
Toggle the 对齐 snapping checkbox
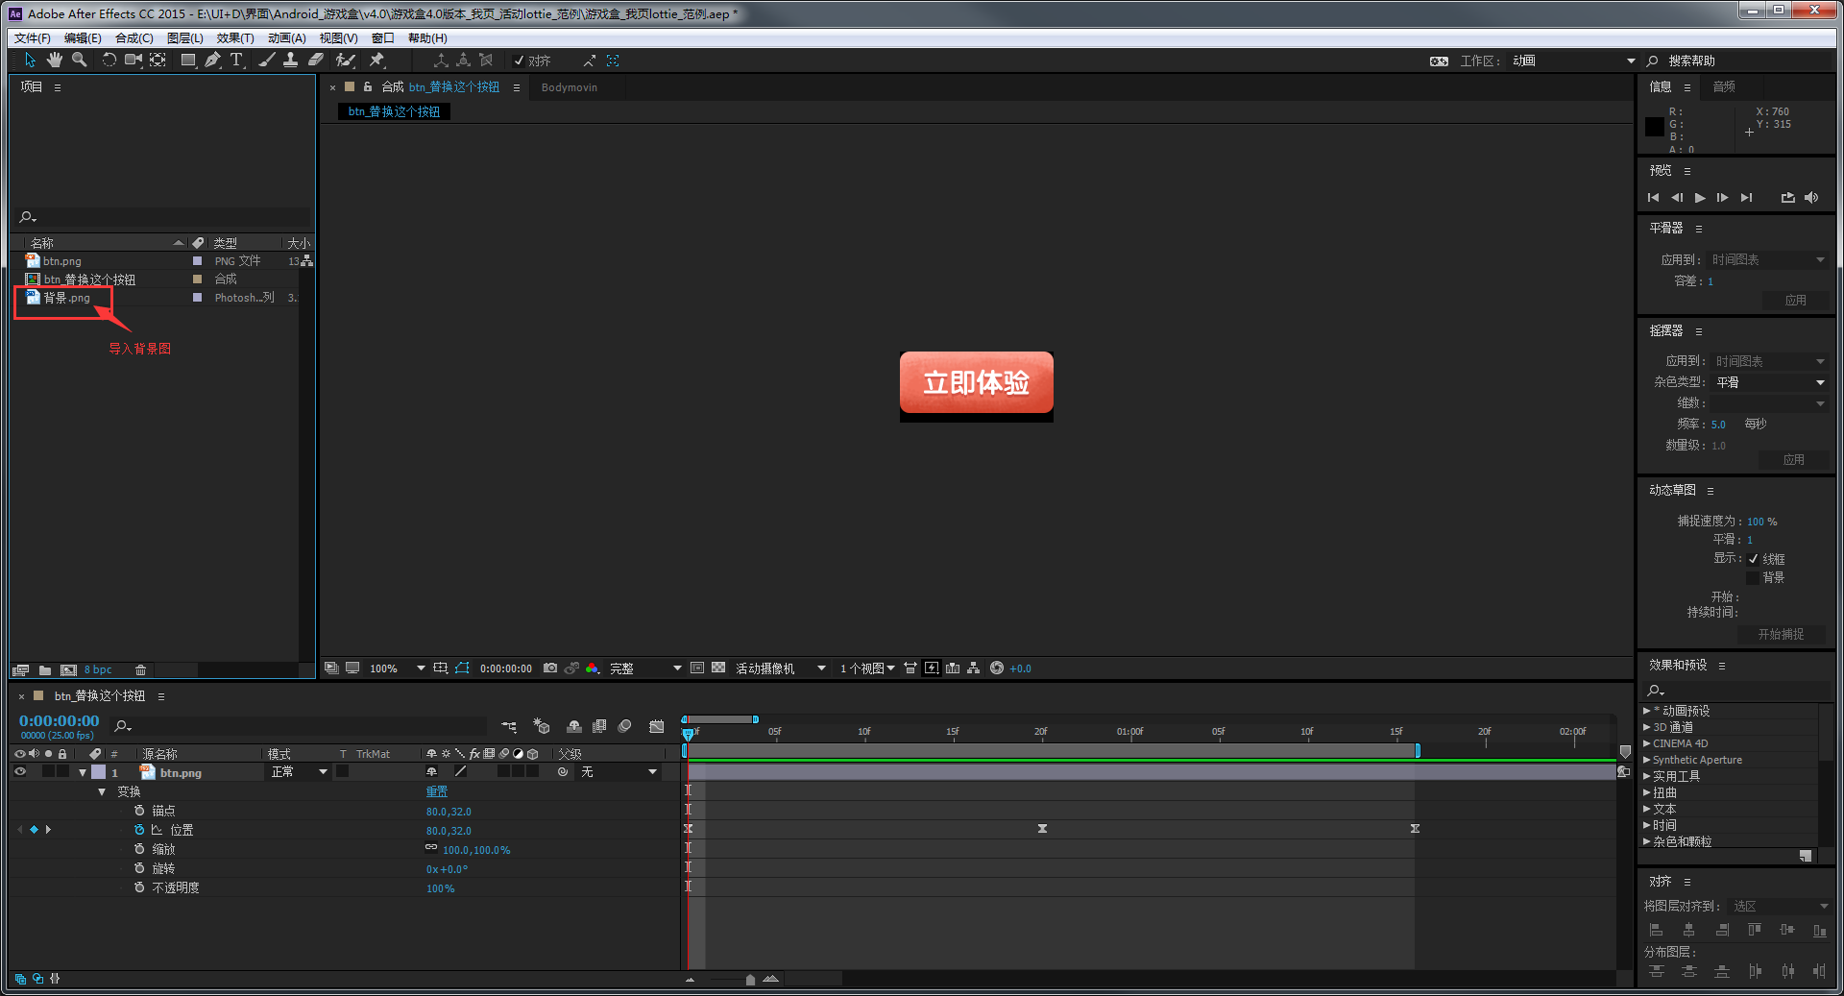pyautogui.click(x=520, y=61)
